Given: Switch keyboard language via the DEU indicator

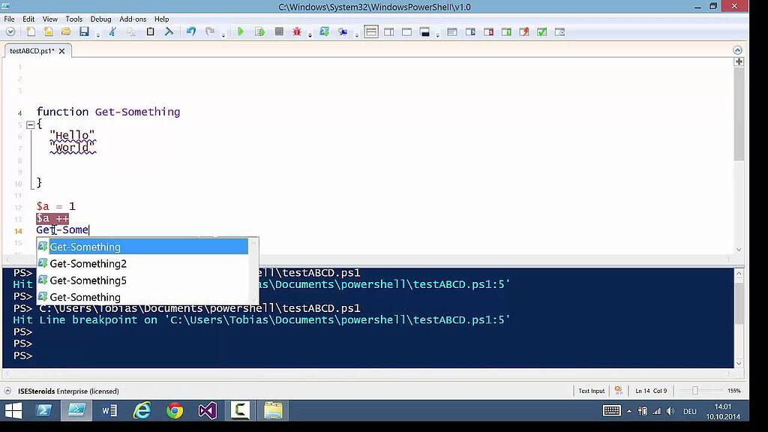Looking at the screenshot, I should click(x=690, y=410).
